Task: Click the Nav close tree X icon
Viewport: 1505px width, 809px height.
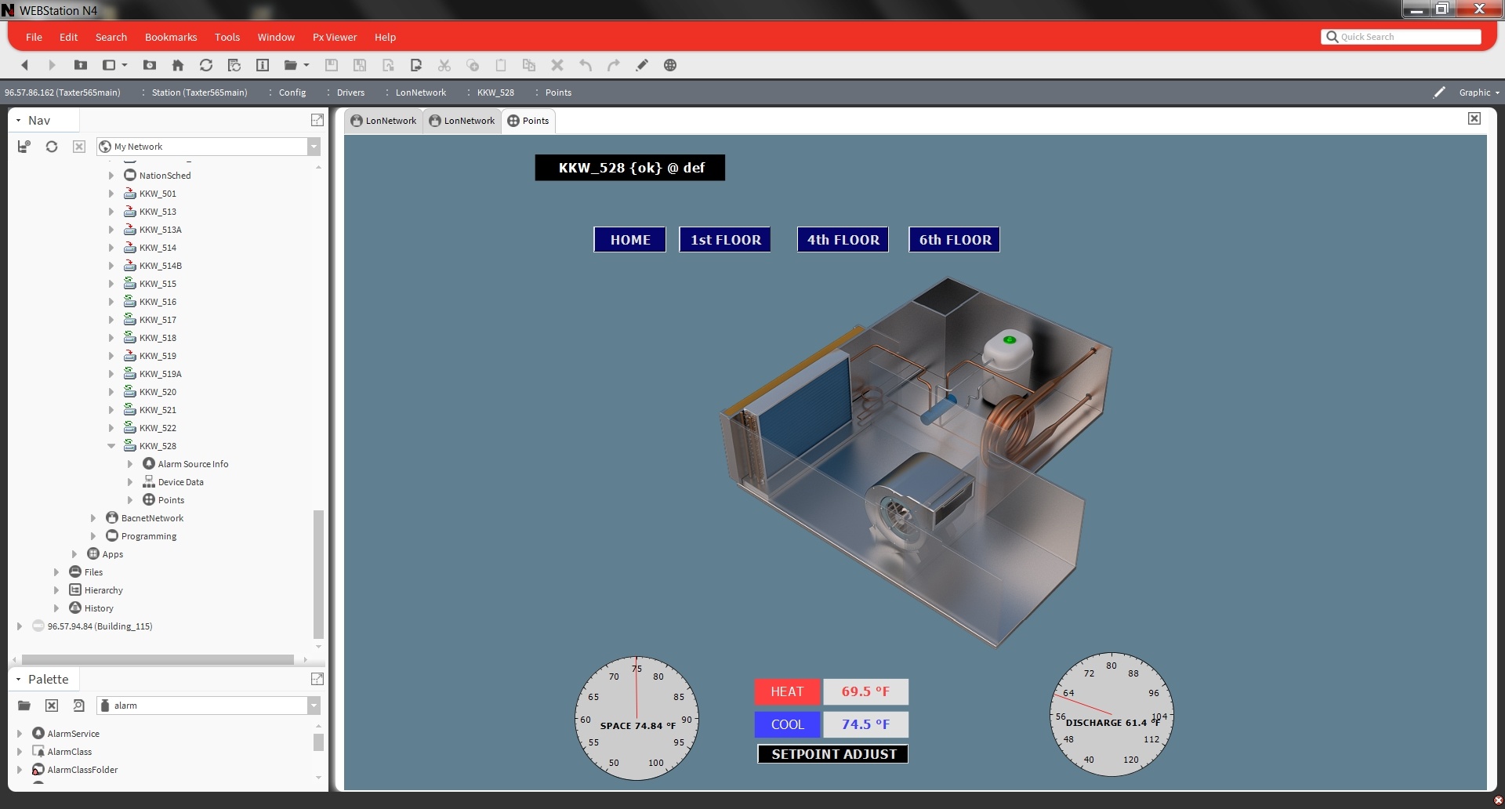Action: tap(79, 147)
